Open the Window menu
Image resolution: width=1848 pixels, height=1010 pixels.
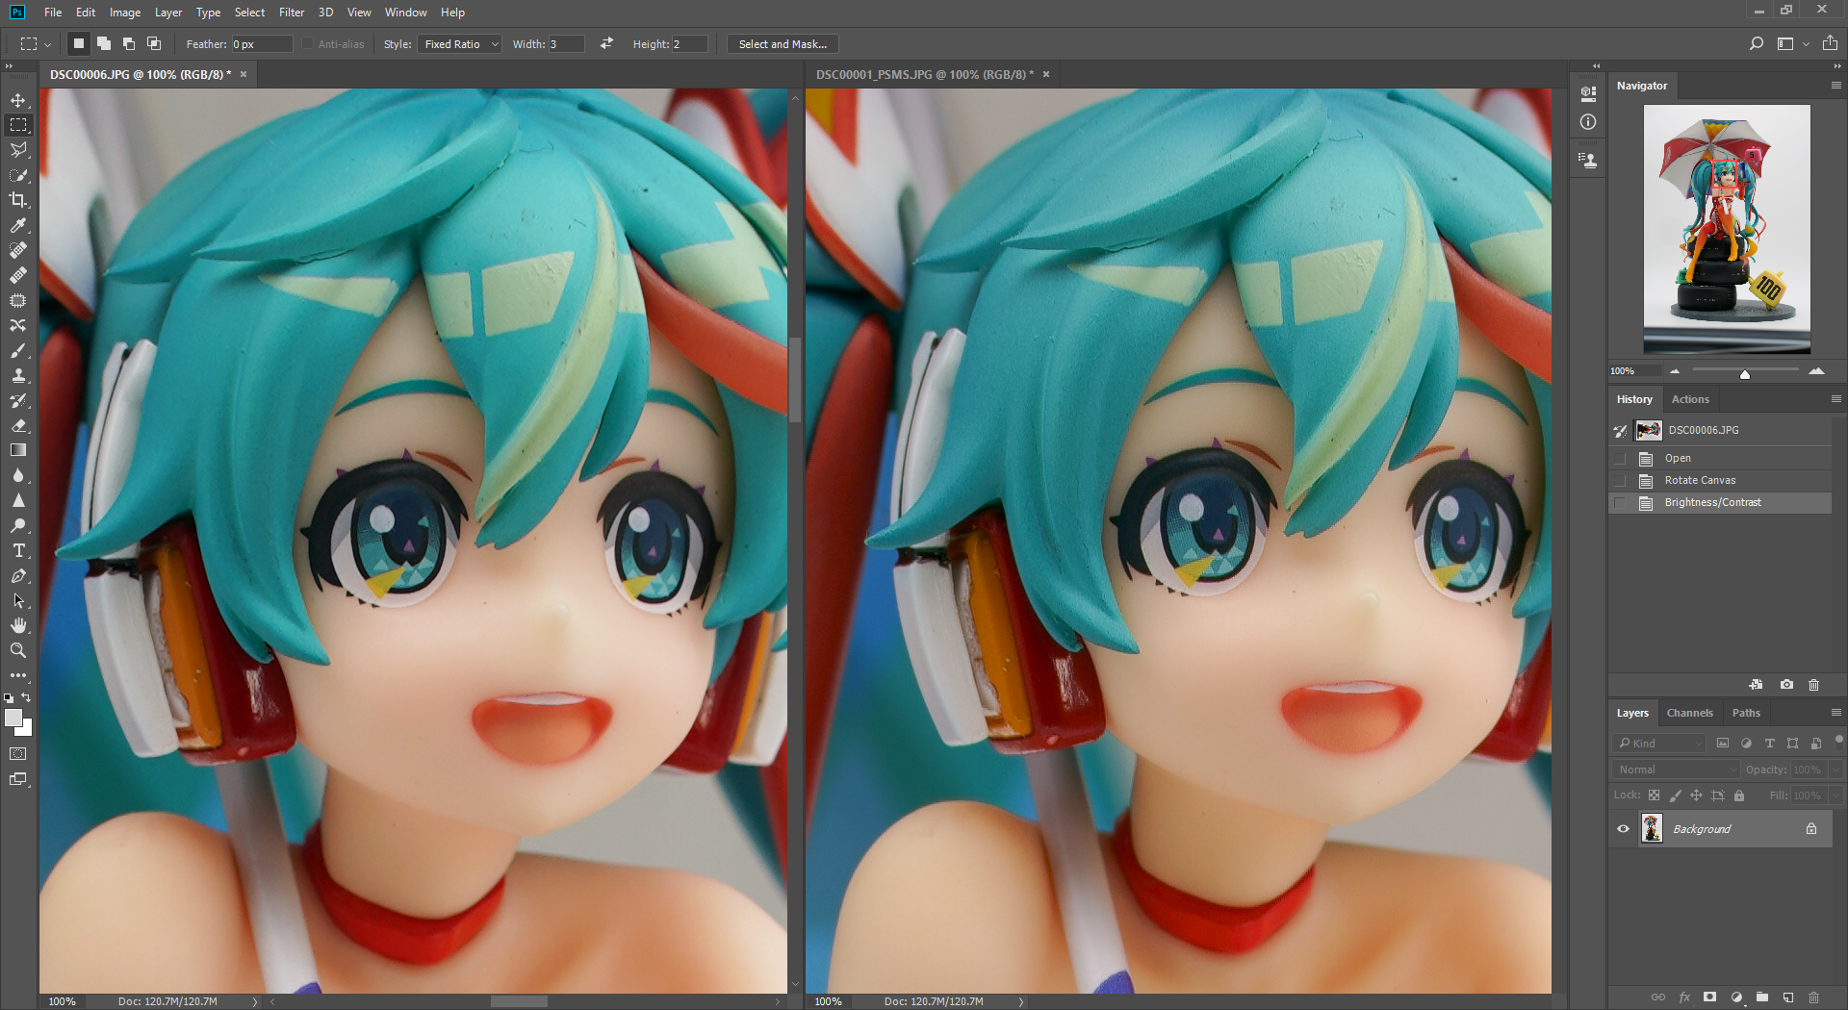click(405, 13)
